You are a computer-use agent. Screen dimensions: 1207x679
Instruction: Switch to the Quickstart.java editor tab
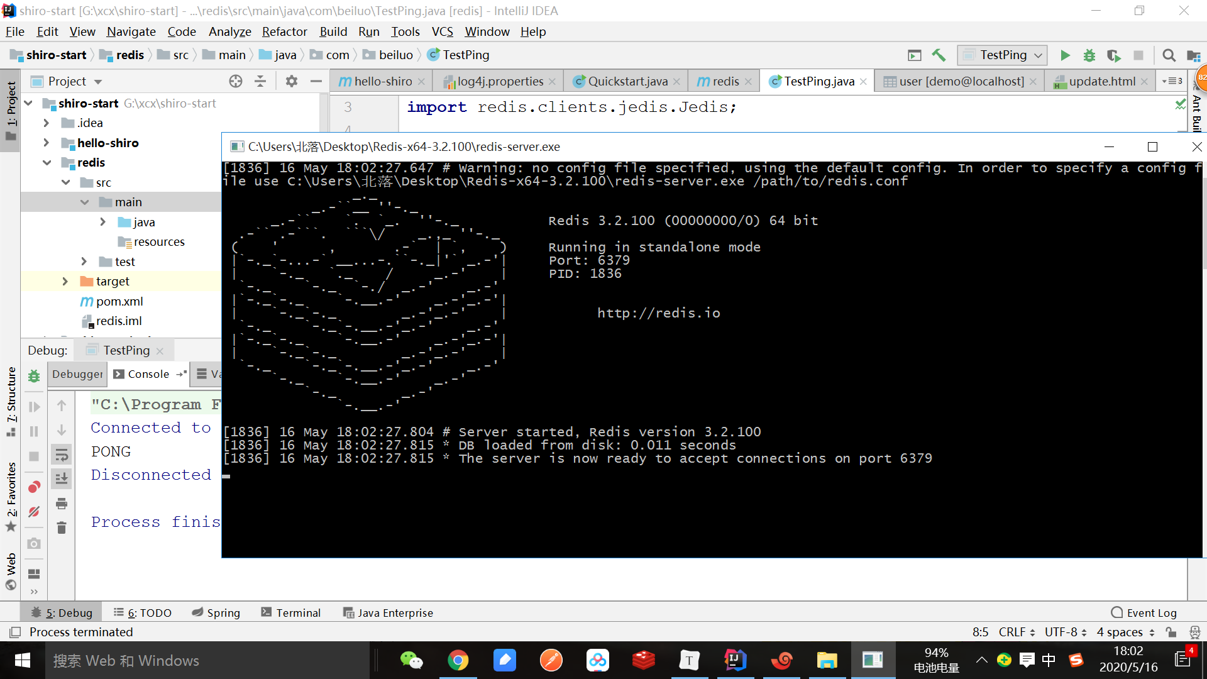point(627,81)
